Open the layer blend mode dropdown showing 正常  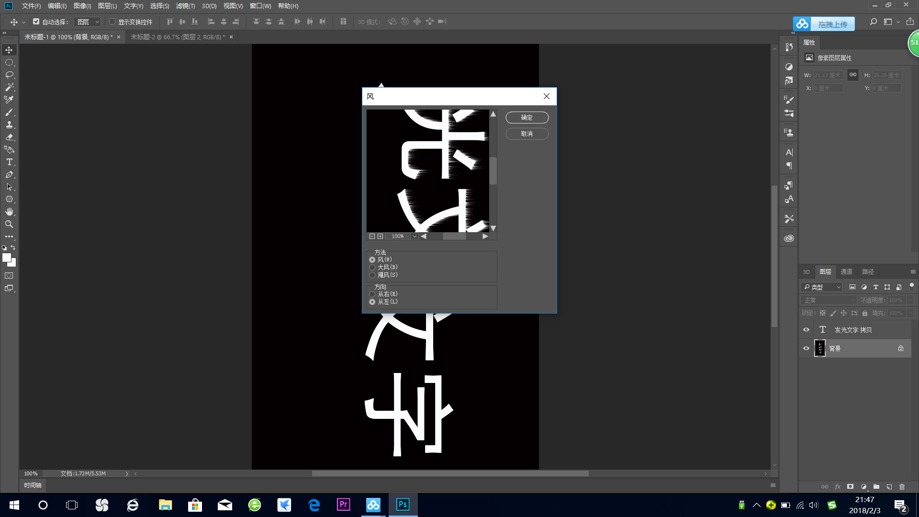pos(829,300)
